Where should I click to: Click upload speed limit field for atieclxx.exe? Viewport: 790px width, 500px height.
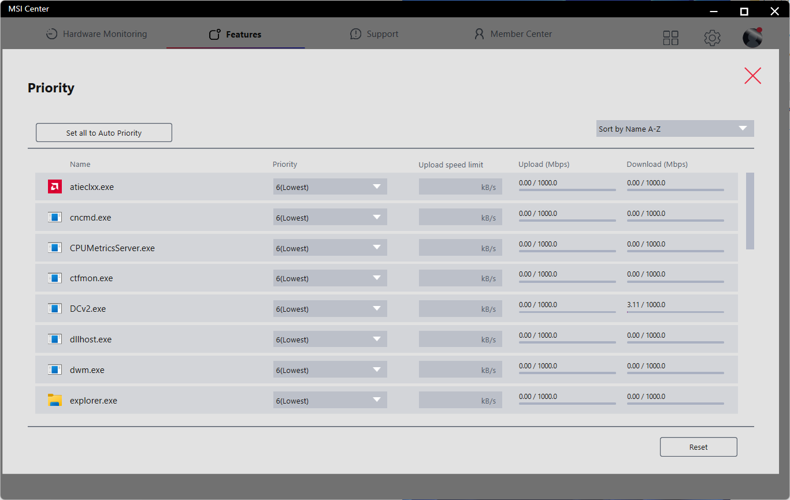pos(461,186)
